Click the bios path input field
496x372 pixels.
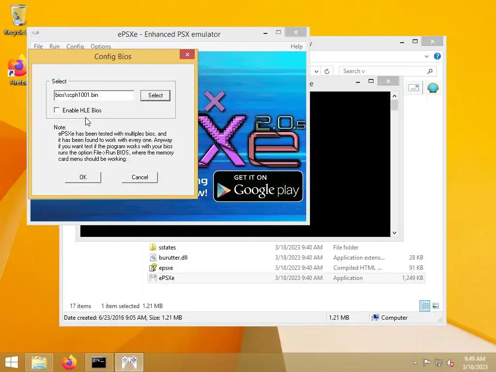coord(94,95)
